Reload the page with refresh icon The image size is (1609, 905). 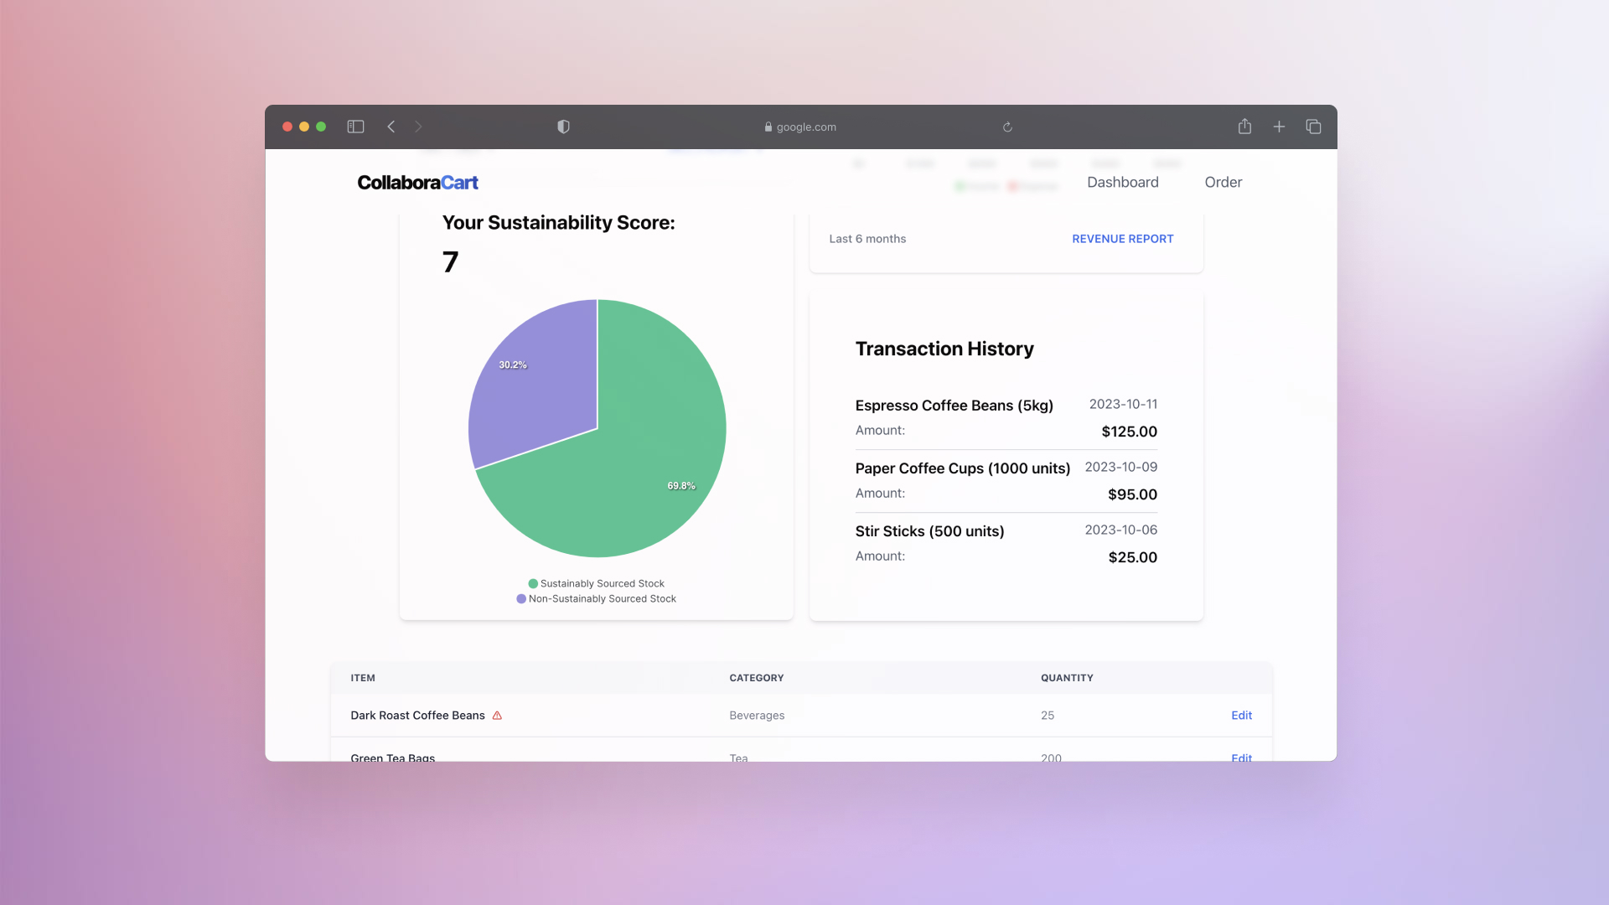tap(1007, 127)
